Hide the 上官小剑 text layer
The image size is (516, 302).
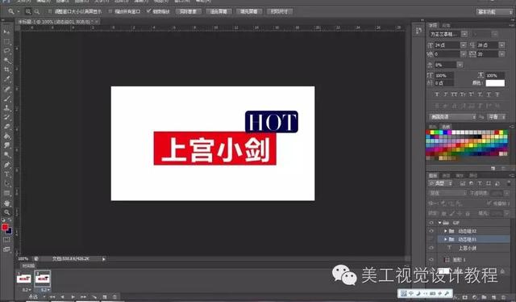coord(431,248)
